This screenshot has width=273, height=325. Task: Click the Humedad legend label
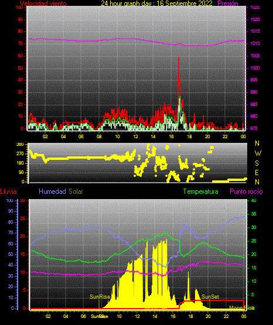[x=52, y=191]
